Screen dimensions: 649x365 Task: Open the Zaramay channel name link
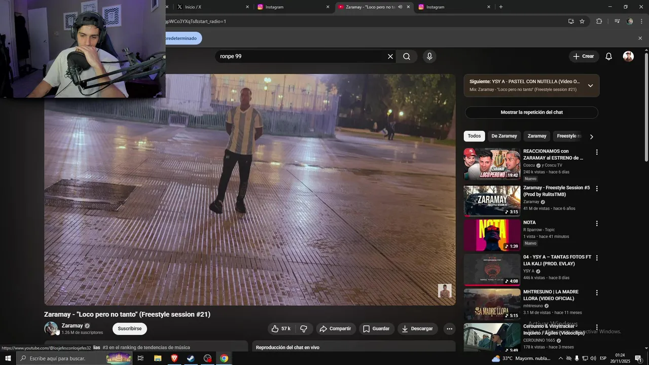coord(72,325)
